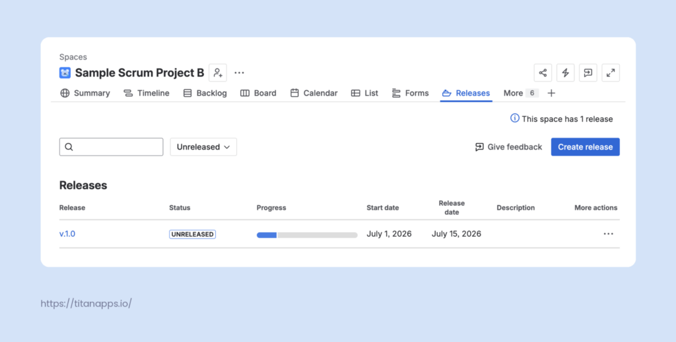Screen dimensions: 676x342
Task: Open the Summary tab
Action: click(85, 93)
